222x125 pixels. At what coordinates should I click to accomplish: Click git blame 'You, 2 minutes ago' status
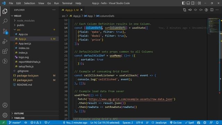(75, 123)
